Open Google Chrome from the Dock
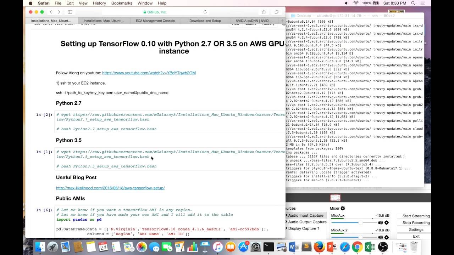Viewport: 454px width, 255px height. pos(357,247)
